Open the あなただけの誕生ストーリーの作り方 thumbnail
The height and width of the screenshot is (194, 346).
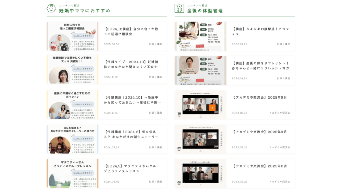[x=72, y=139]
